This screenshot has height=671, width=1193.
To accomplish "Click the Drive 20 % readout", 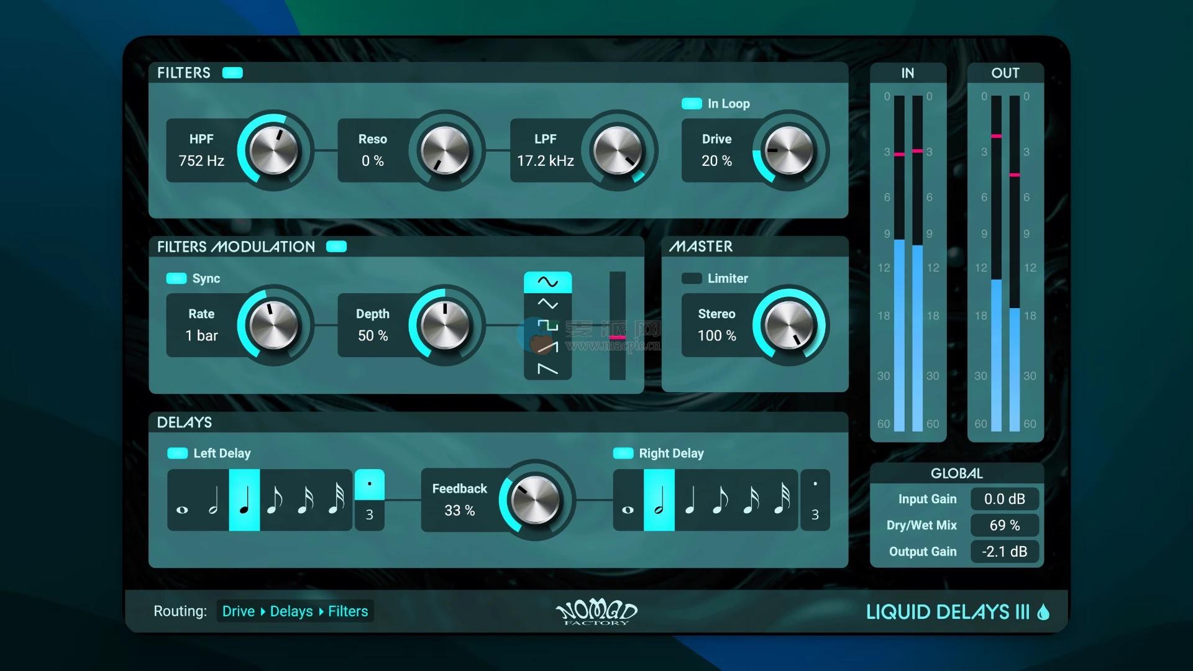I will [716, 161].
